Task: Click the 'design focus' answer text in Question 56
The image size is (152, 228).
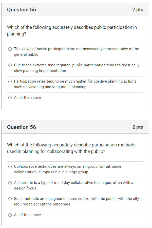Action: click(25, 188)
